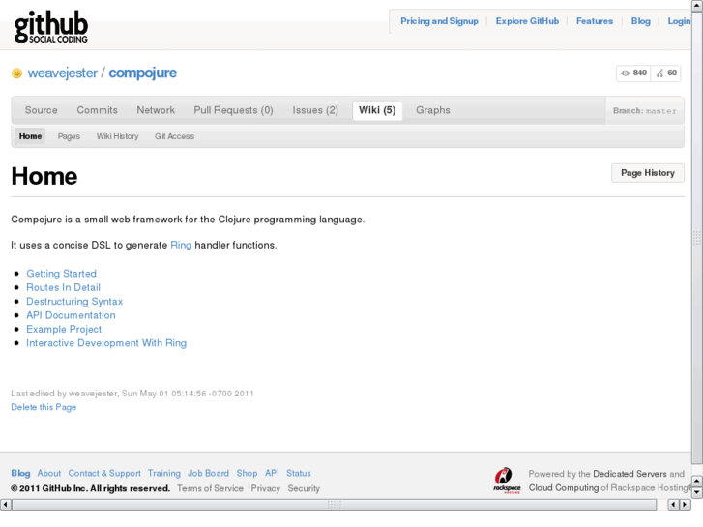Open Explore GitHub link
Image resolution: width=703 pixels, height=527 pixels.
527,21
